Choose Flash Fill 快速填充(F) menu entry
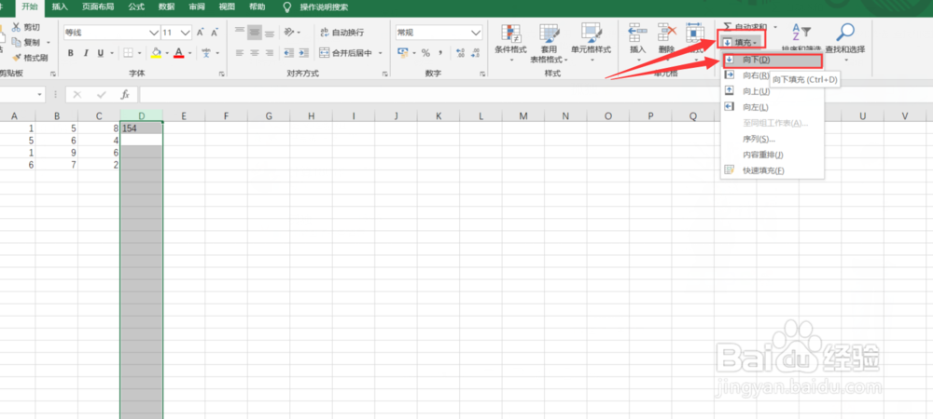Image resolution: width=933 pixels, height=419 pixels. 773,171
